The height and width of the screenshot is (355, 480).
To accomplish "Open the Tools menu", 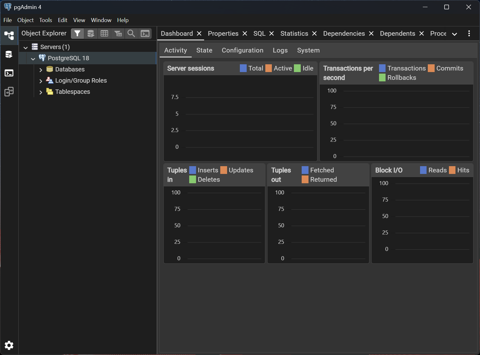I will 45,20.
